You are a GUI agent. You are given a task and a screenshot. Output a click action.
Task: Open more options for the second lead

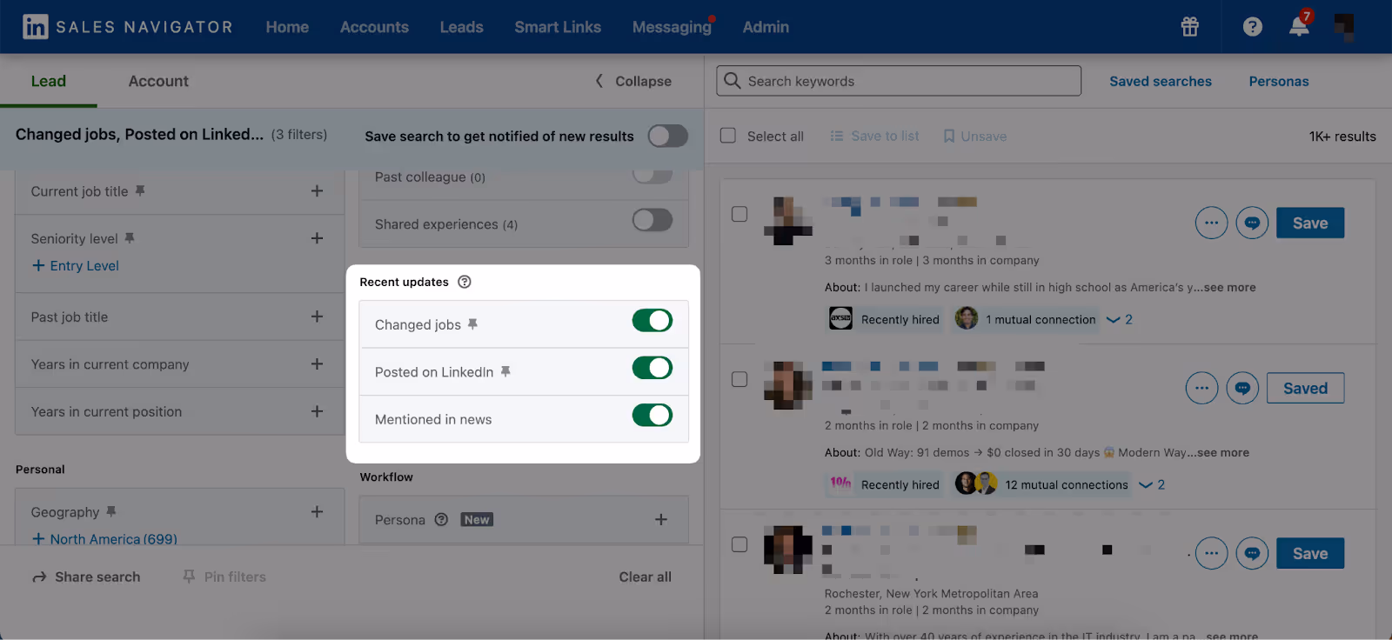pos(1201,388)
